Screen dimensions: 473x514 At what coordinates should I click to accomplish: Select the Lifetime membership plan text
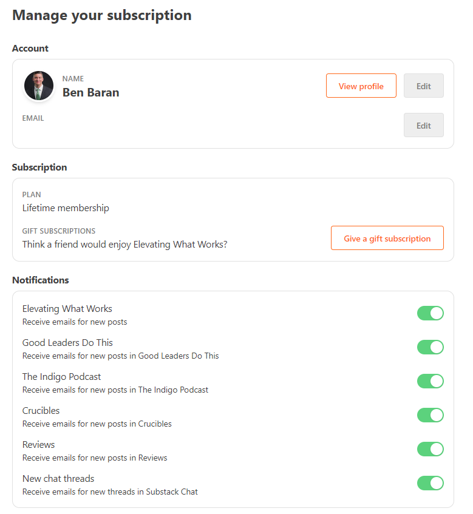(x=65, y=208)
